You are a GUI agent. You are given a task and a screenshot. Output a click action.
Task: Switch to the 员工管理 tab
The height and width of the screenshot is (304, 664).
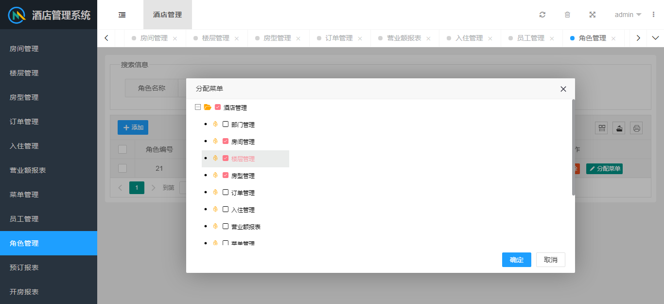click(x=530, y=38)
